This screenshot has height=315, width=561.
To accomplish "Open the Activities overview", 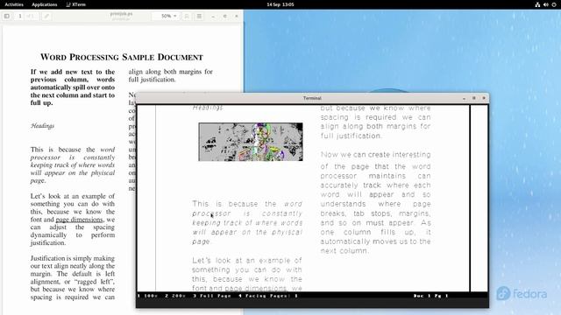I will (14, 4).
